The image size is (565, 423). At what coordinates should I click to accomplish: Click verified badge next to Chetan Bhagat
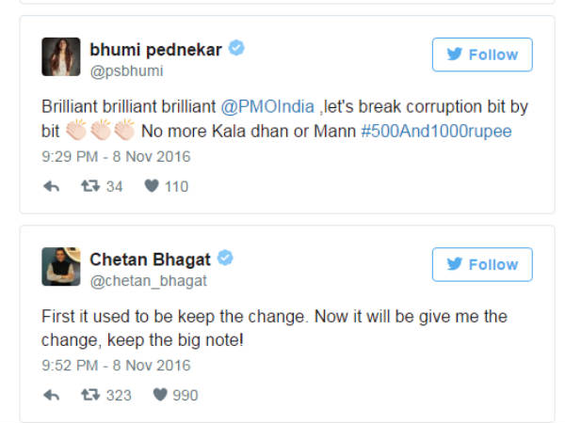225,258
